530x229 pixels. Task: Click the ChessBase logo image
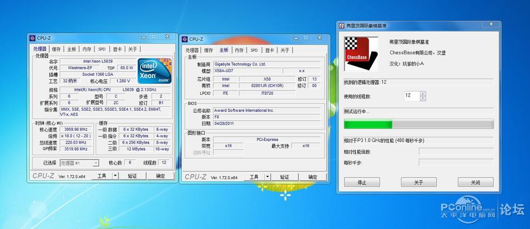[361, 54]
